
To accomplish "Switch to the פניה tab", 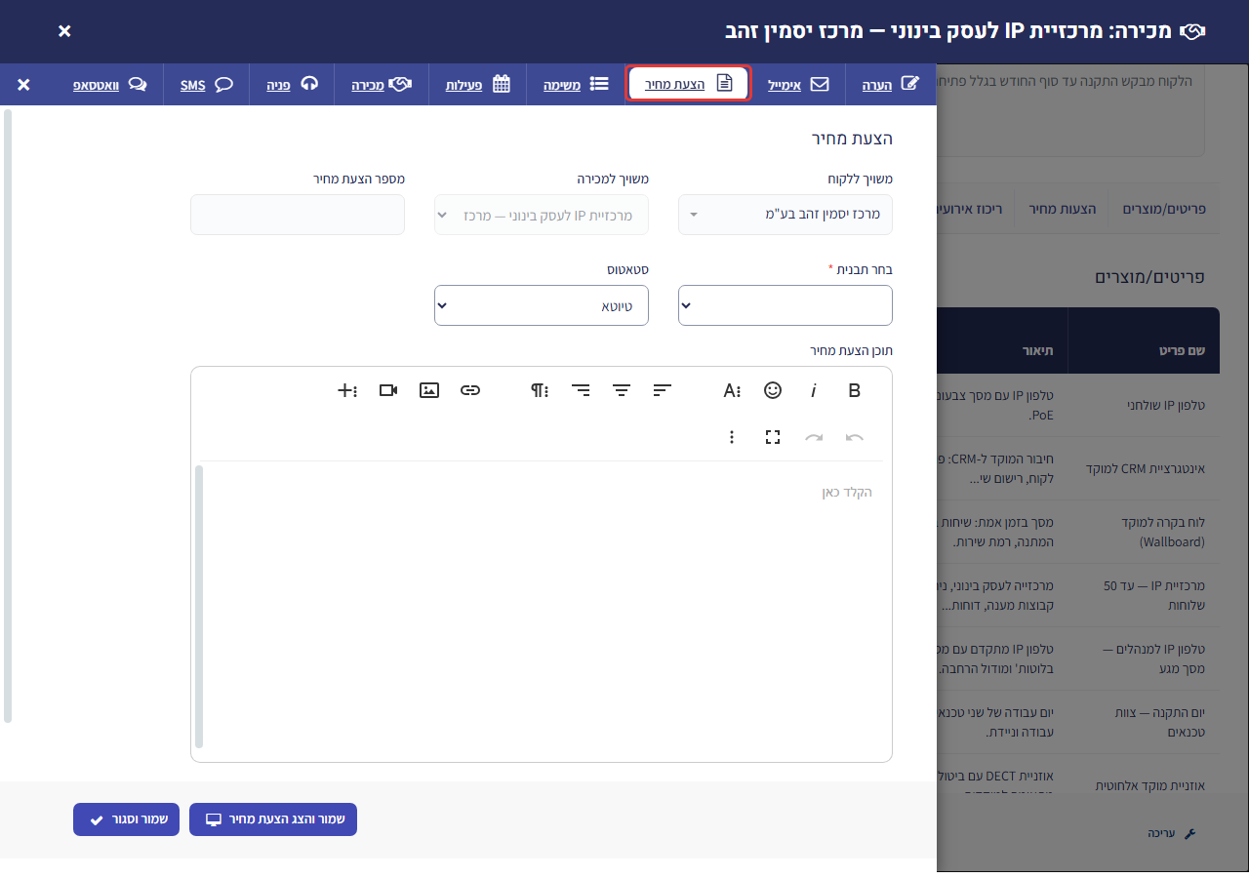I will pyautogui.click(x=292, y=85).
